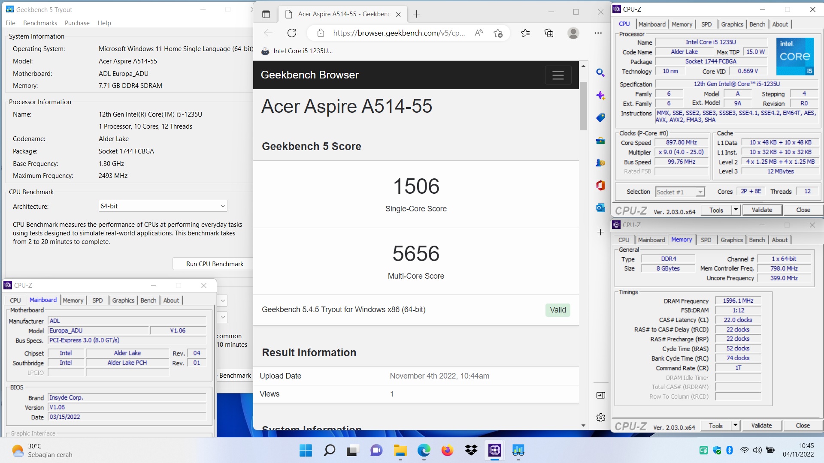Open the Help menu in Geekbench
Image resolution: width=824 pixels, height=463 pixels.
pos(104,23)
